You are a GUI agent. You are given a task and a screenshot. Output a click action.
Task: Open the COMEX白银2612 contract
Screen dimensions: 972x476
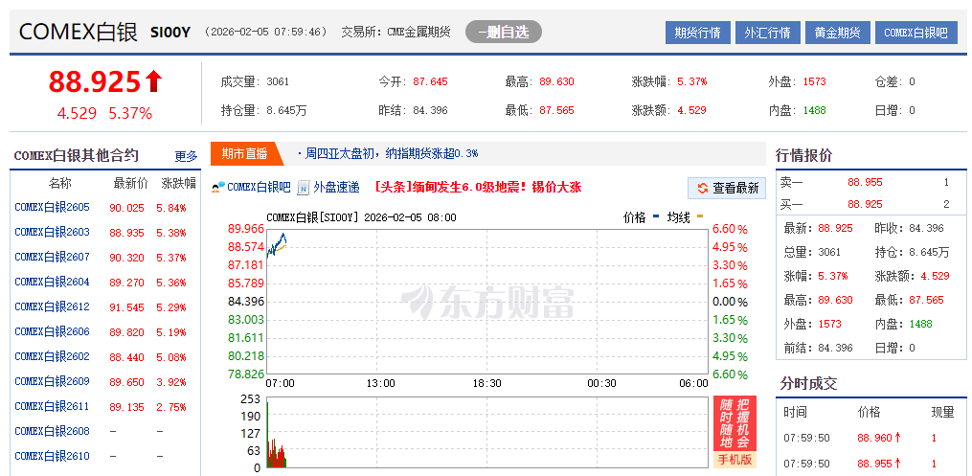[52, 306]
